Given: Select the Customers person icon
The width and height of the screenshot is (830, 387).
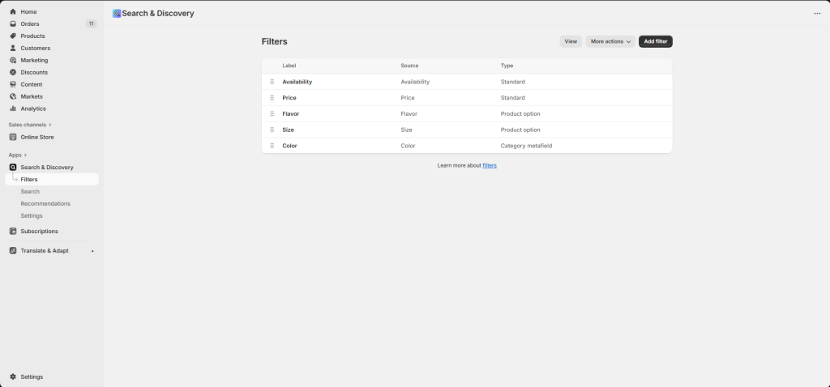Looking at the screenshot, I should pos(13,48).
